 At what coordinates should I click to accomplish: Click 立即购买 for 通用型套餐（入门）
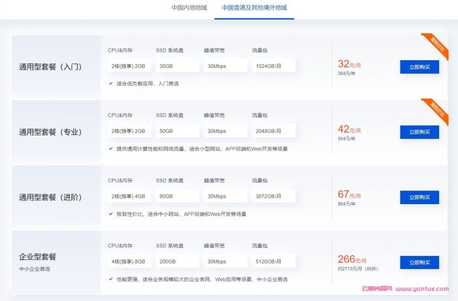(x=419, y=67)
